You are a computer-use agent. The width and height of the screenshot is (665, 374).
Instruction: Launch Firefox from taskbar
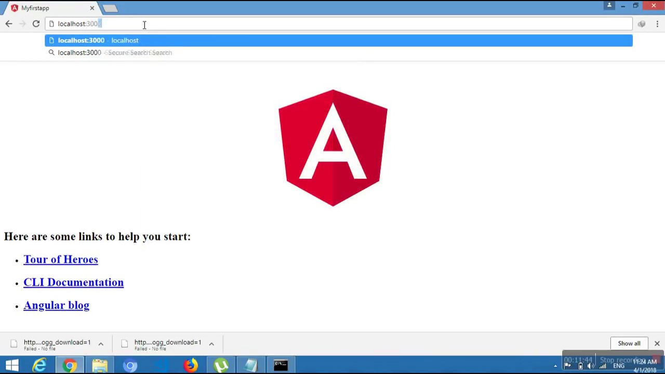click(190, 365)
